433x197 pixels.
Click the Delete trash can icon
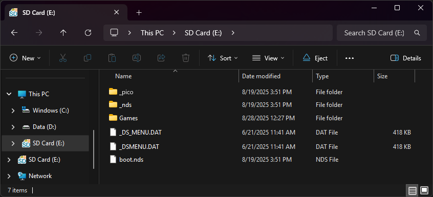coord(186,58)
